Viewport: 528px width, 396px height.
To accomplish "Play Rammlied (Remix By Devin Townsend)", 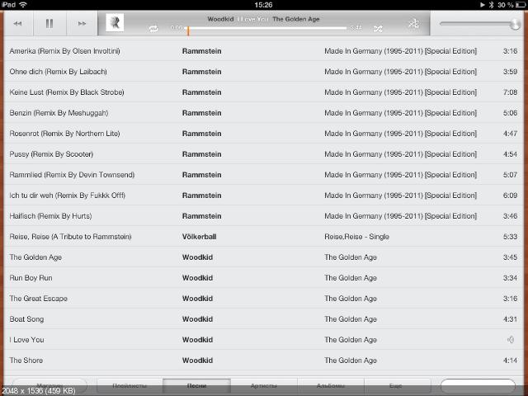I will pos(72,175).
